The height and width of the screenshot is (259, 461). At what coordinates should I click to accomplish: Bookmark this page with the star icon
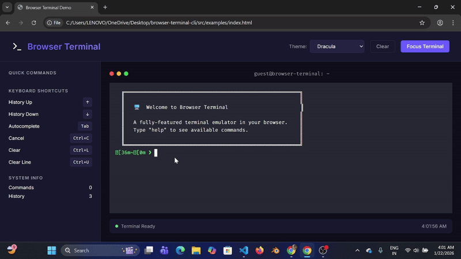422,22
